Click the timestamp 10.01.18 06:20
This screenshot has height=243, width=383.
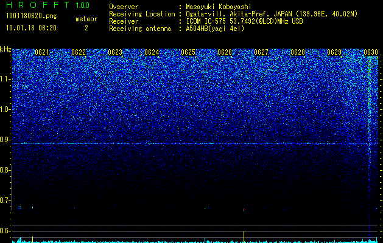pyautogui.click(x=31, y=28)
